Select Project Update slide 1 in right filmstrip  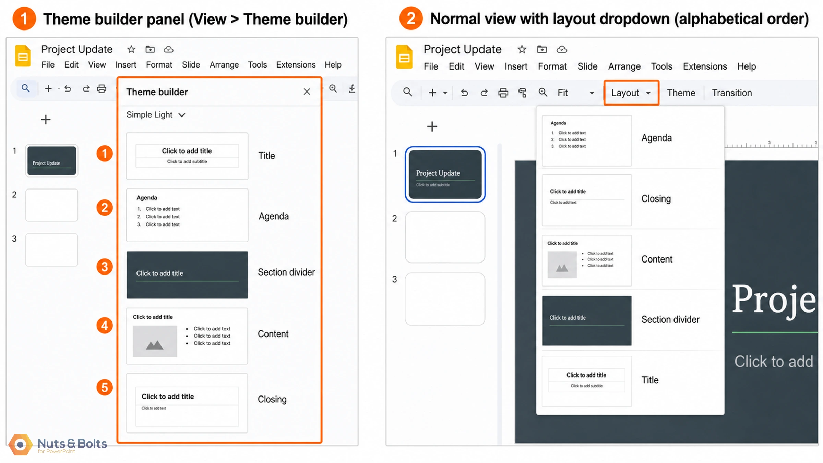pyautogui.click(x=445, y=174)
